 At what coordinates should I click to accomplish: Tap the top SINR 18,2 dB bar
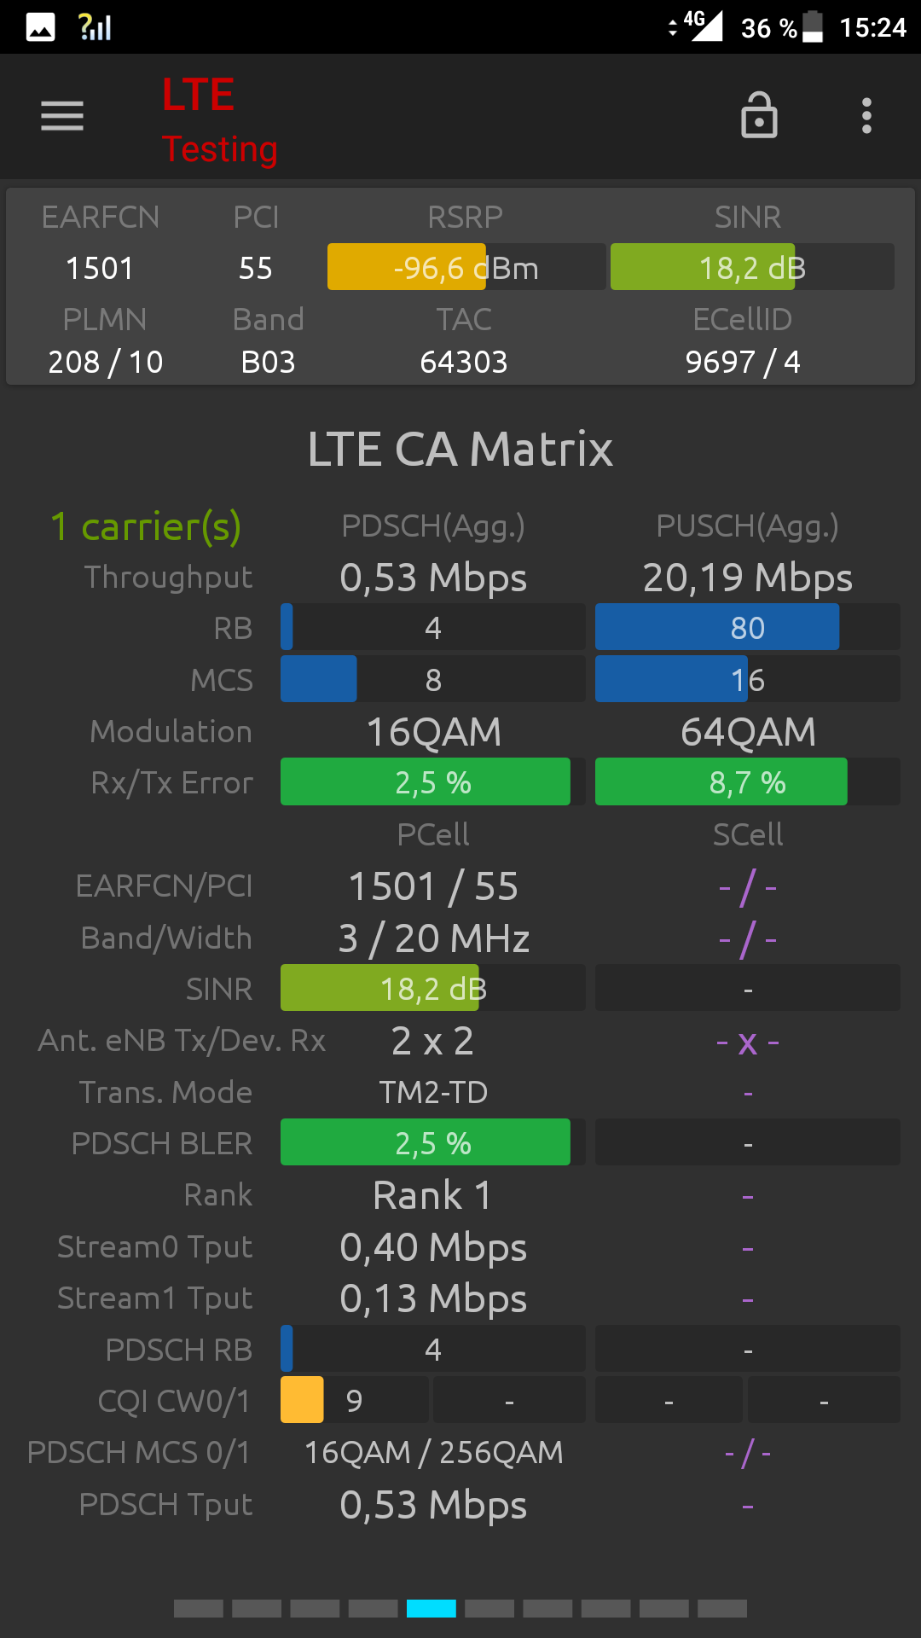coord(752,267)
